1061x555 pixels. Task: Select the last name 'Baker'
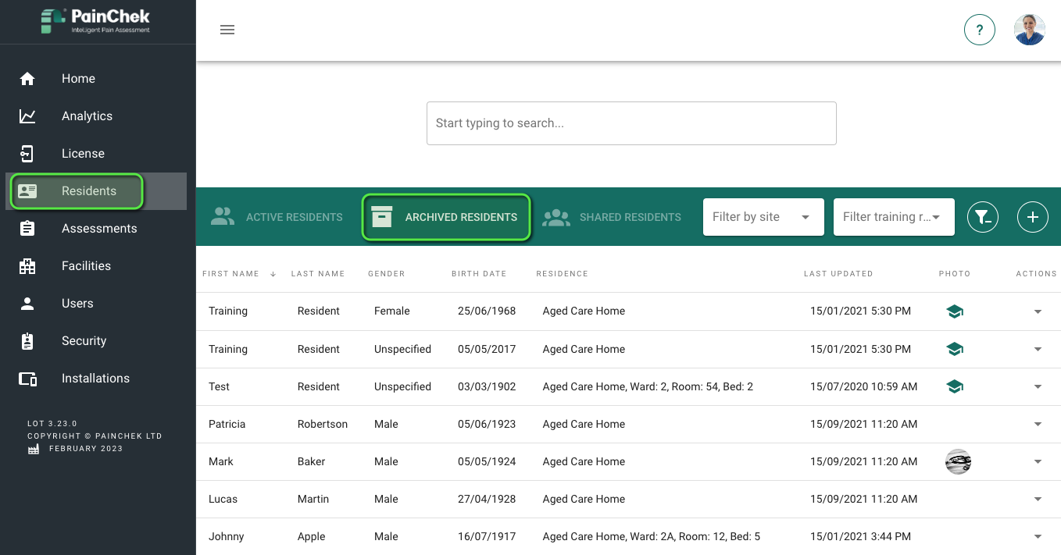pyautogui.click(x=311, y=462)
